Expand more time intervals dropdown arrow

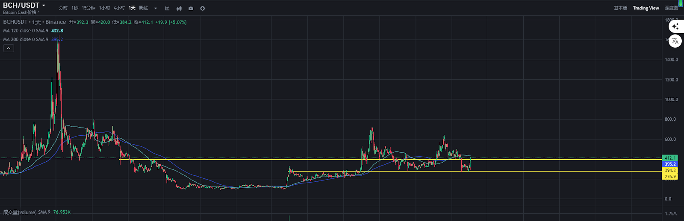point(156,8)
